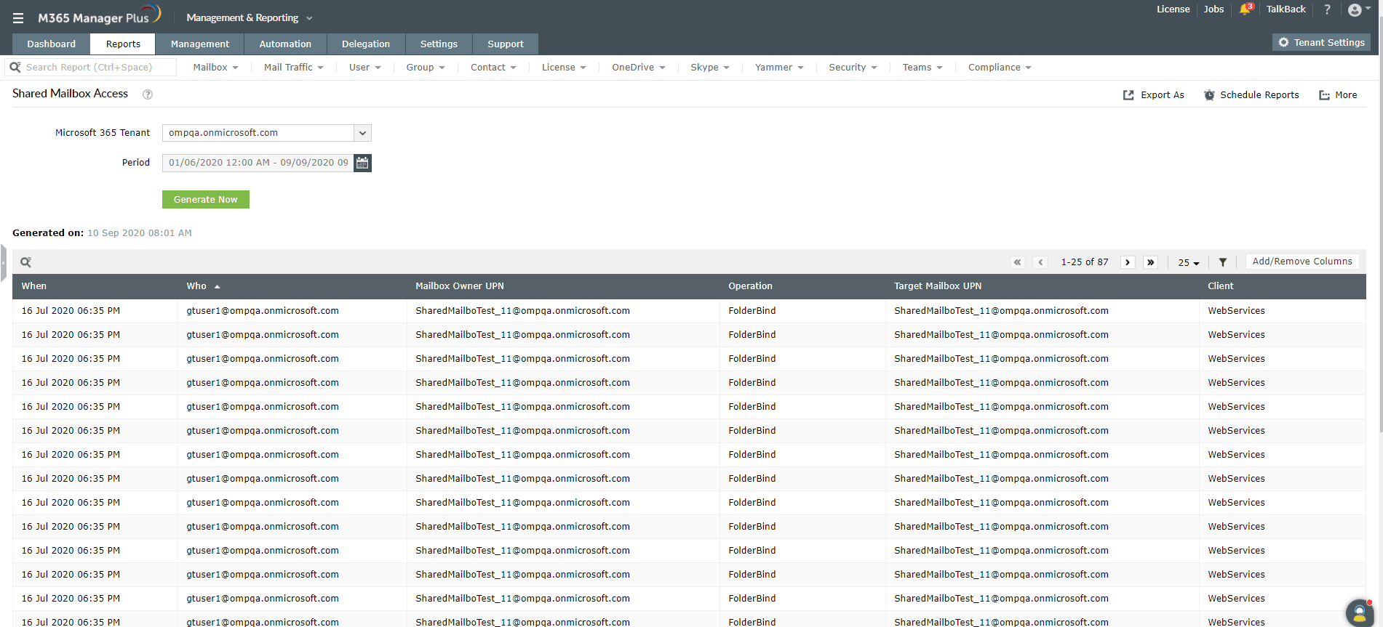Click the table search magnifier icon
The image size is (1383, 627).
click(x=25, y=262)
